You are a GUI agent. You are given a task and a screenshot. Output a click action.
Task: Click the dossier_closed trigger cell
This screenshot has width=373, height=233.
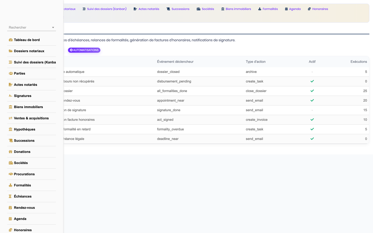[x=168, y=72]
